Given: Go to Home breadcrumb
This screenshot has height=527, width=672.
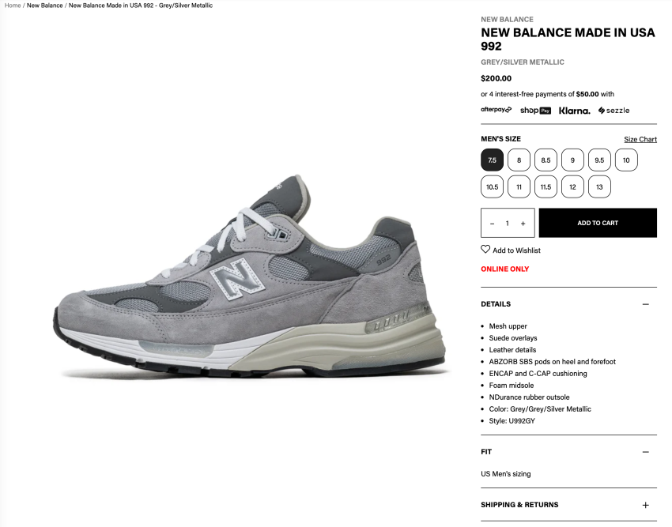Looking at the screenshot, I should 13,6.
